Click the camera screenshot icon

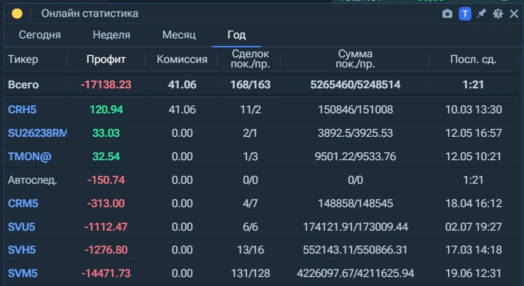(447, 13)
